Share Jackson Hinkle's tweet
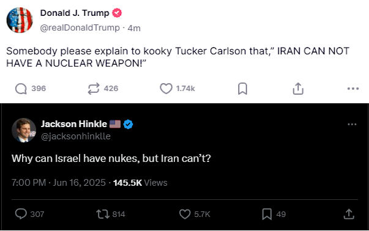Screen dimensions: 369x231 click(349, 214)
